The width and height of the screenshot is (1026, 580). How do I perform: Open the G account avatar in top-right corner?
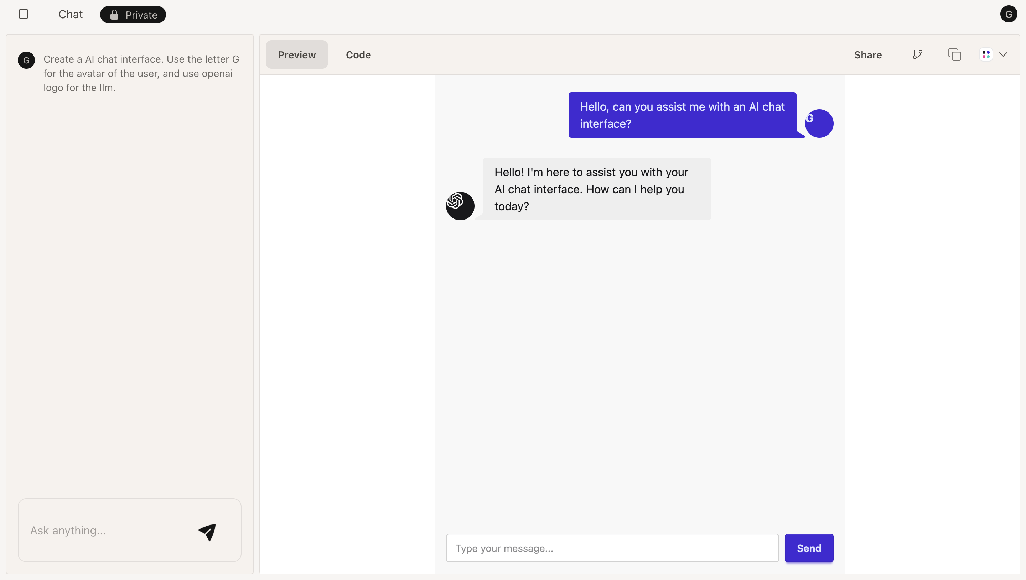pyautogui.click(x=1009, y=14)
